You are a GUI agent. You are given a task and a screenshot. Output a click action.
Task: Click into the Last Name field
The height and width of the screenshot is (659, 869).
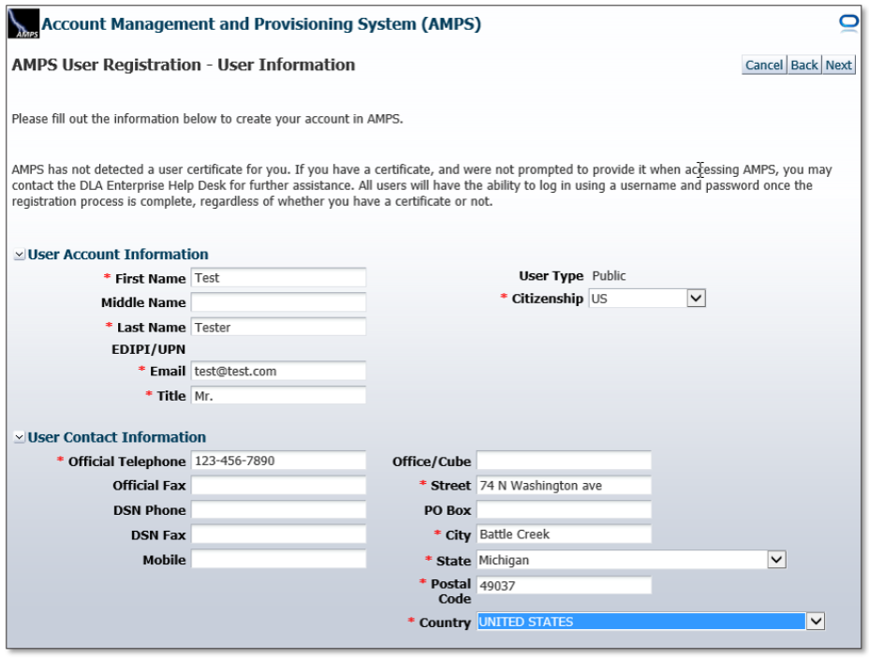(x=278, y=327)
